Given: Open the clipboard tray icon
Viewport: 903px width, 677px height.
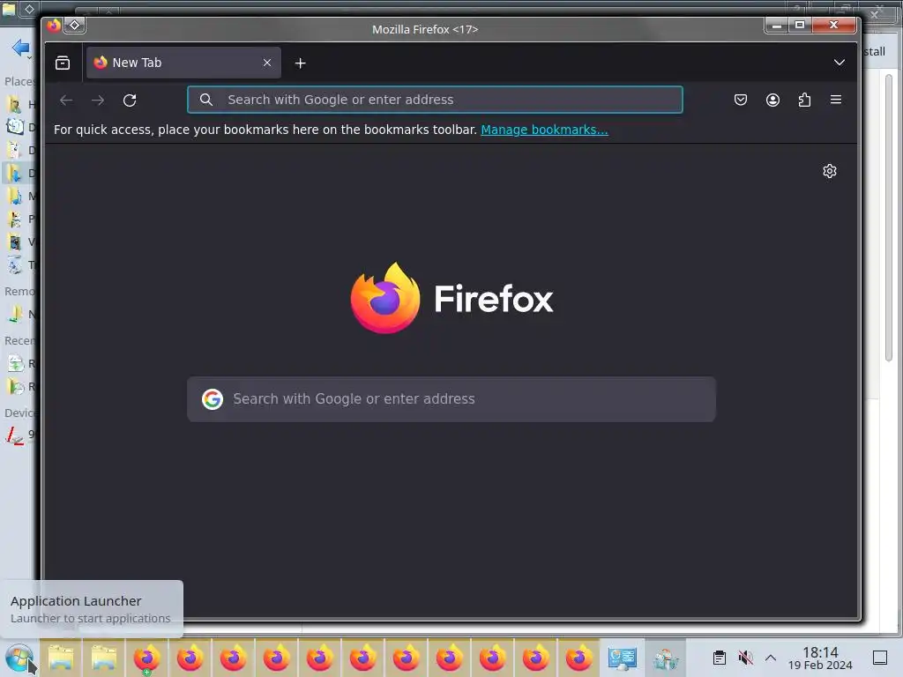Looking at the screenshot, I should tap(720, 658).
